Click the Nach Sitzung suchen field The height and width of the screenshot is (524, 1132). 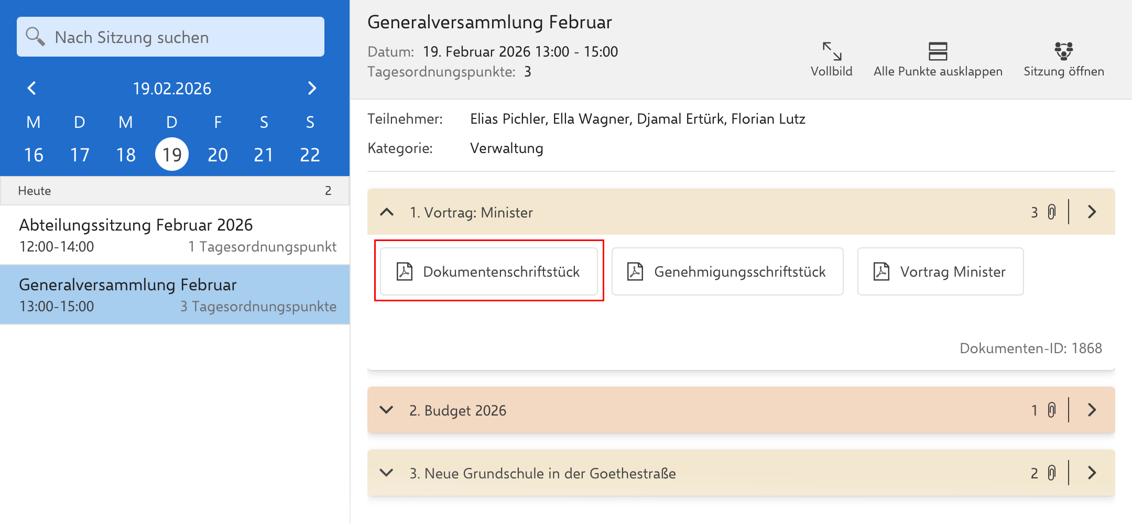[x=170, y=37]
